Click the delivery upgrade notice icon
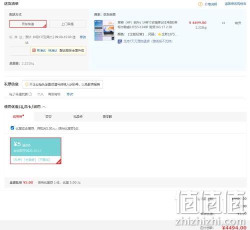This screenshot has height=230, width=250. point(34,50)
